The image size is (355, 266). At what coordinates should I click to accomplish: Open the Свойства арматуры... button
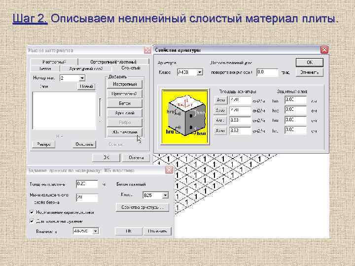(142, 207)
